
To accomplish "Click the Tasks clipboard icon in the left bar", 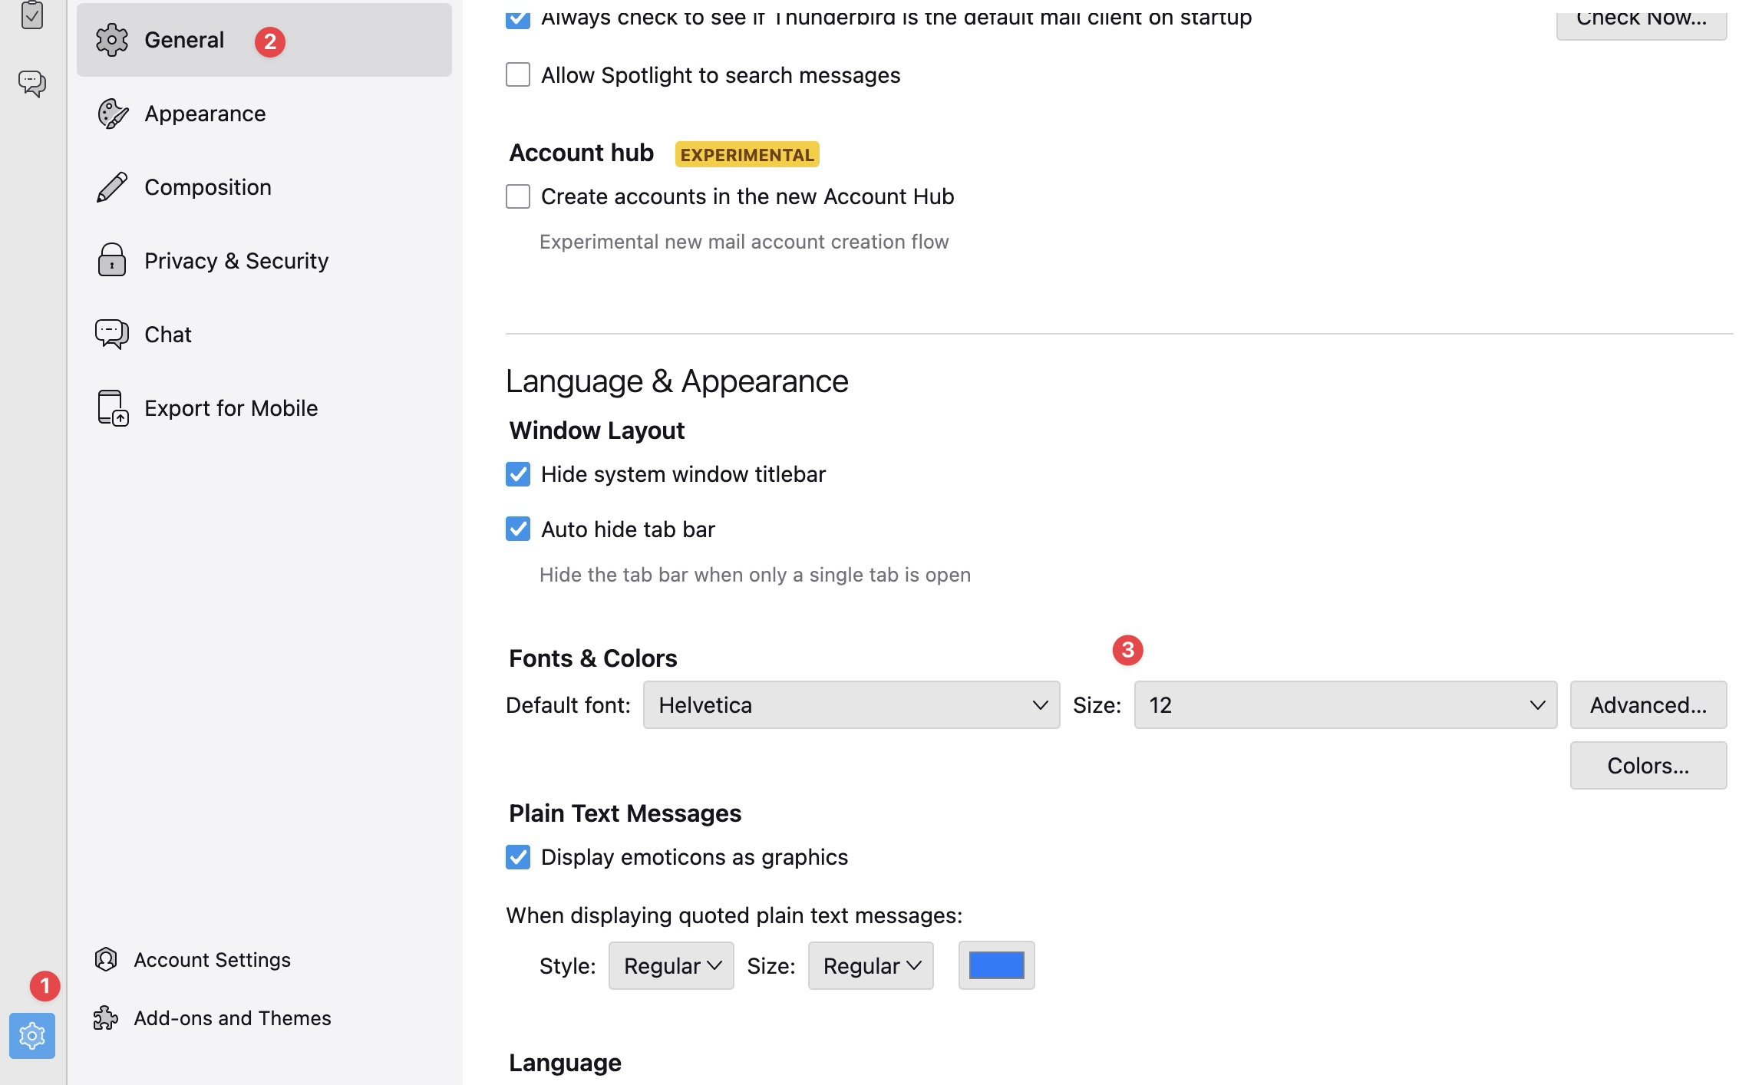I will [x=32, y=14].
